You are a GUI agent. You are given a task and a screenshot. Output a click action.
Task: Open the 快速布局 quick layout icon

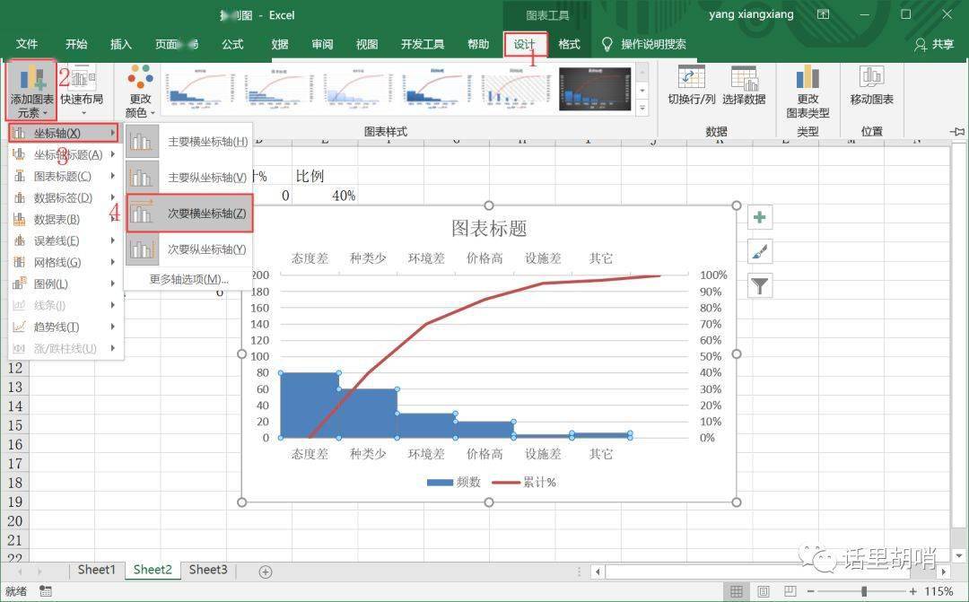(x=82, y=79)
